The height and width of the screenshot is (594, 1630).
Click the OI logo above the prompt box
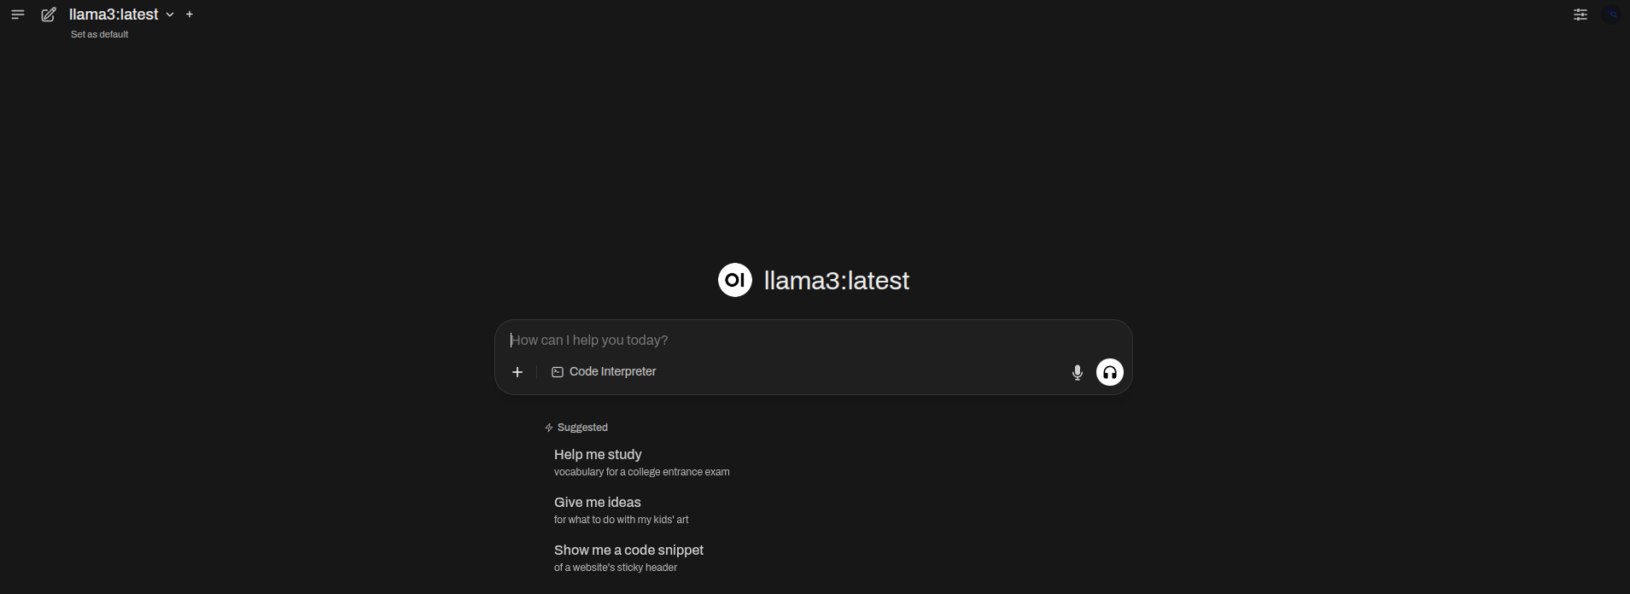click(734, 280)
